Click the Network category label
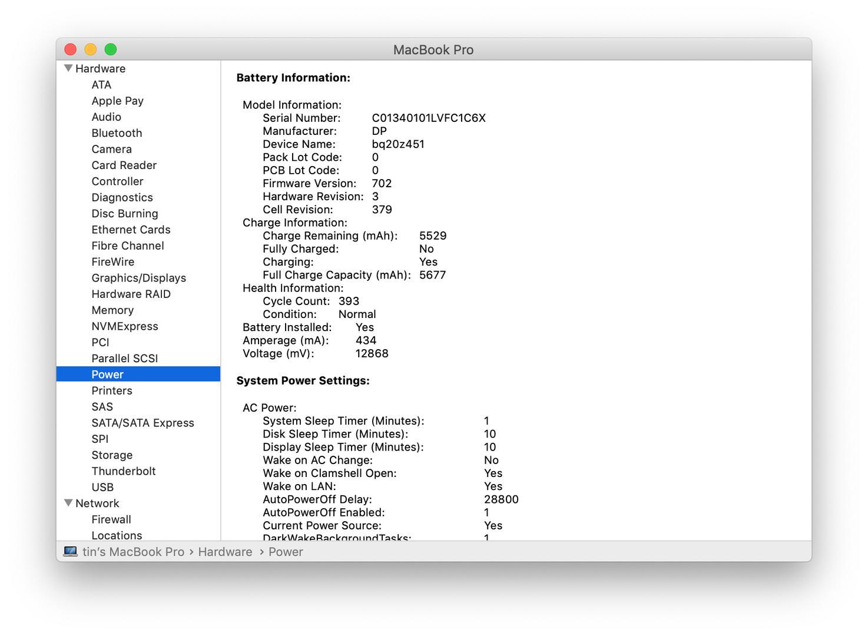The width and height of the screenshot is (868, 636). [x=97, y=503]
